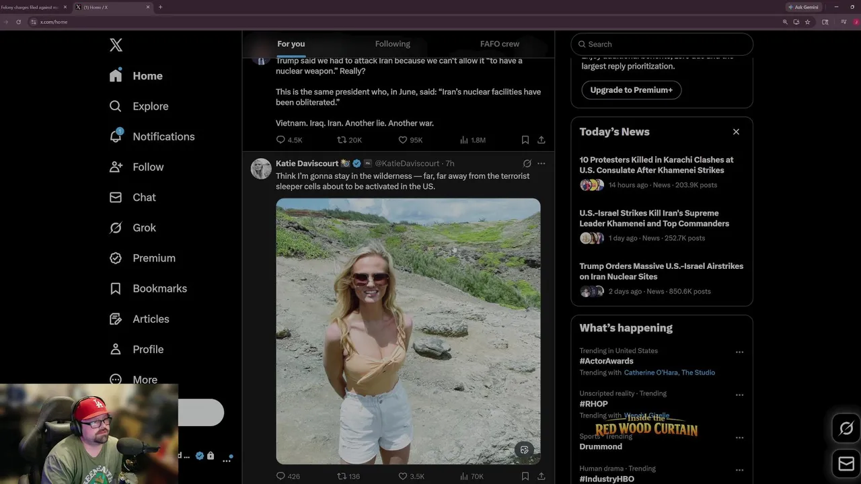Screen dimensions: 861x484
Task: Open the Follow page in the sidebar
Action: 136,167
